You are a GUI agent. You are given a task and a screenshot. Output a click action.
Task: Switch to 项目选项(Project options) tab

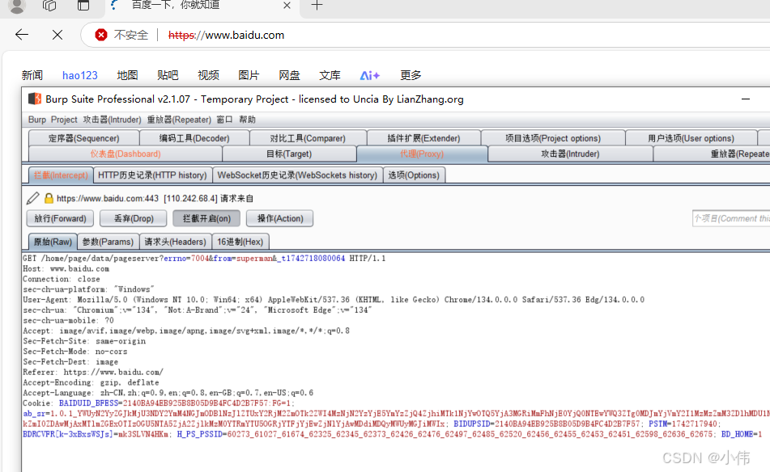coord(553,138)
